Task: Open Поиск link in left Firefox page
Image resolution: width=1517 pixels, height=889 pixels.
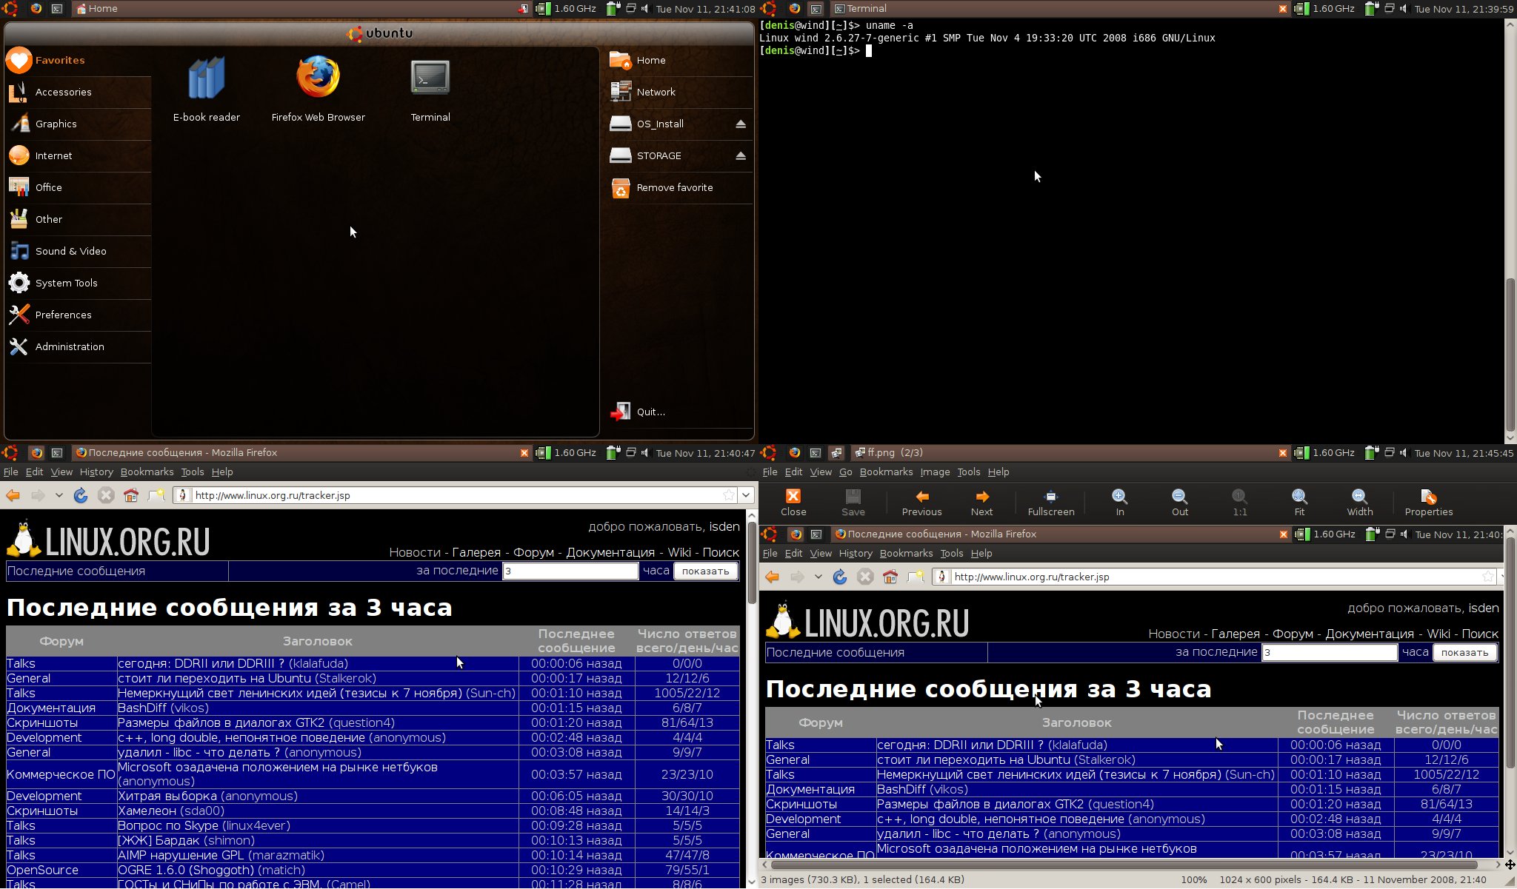Action: 721,553
